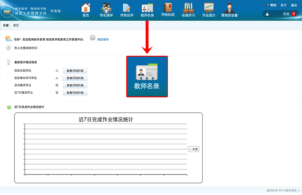This screenshot has width=302, height=195.
Task: Click the 修改密码 change password link
Action: coord(103,39)
